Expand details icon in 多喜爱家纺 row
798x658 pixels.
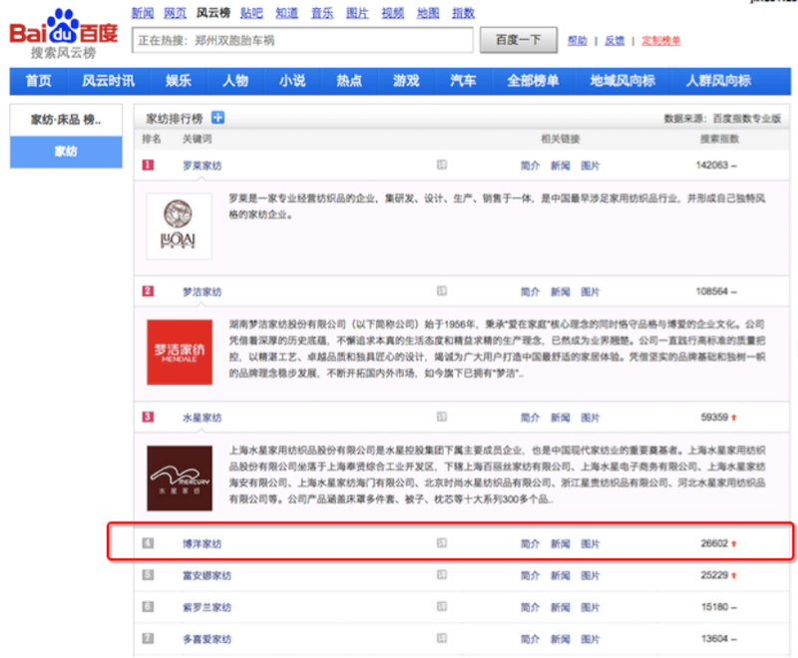(x=442, y=638)
